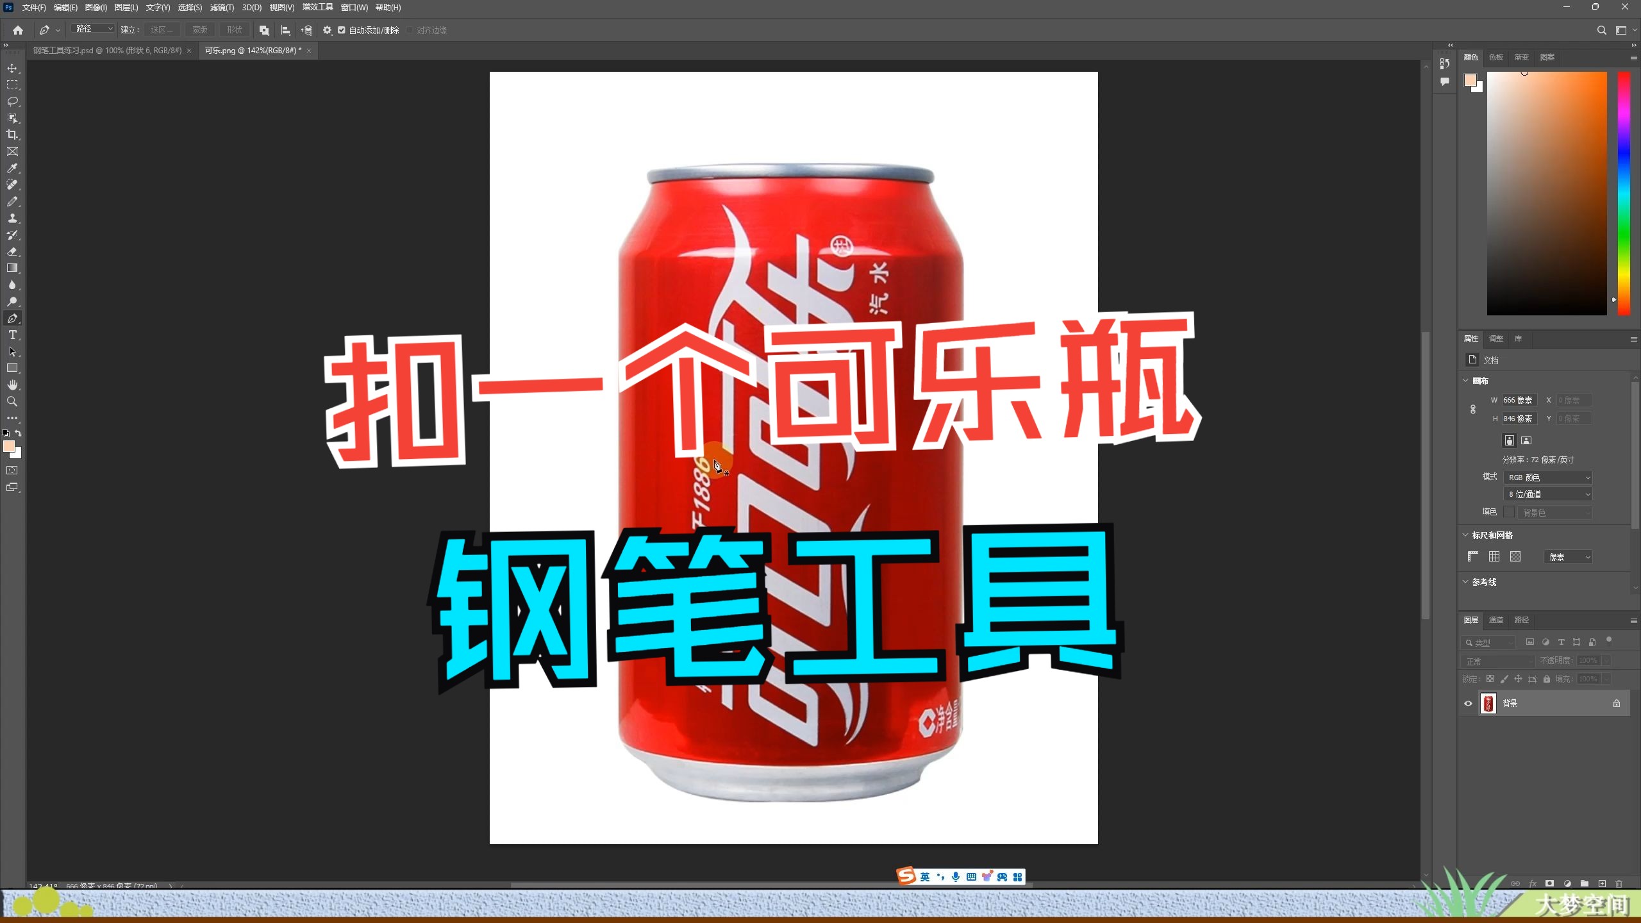Toggle the 自动添加/删除 checkbox
The image size is (1641, 923).
342,30
